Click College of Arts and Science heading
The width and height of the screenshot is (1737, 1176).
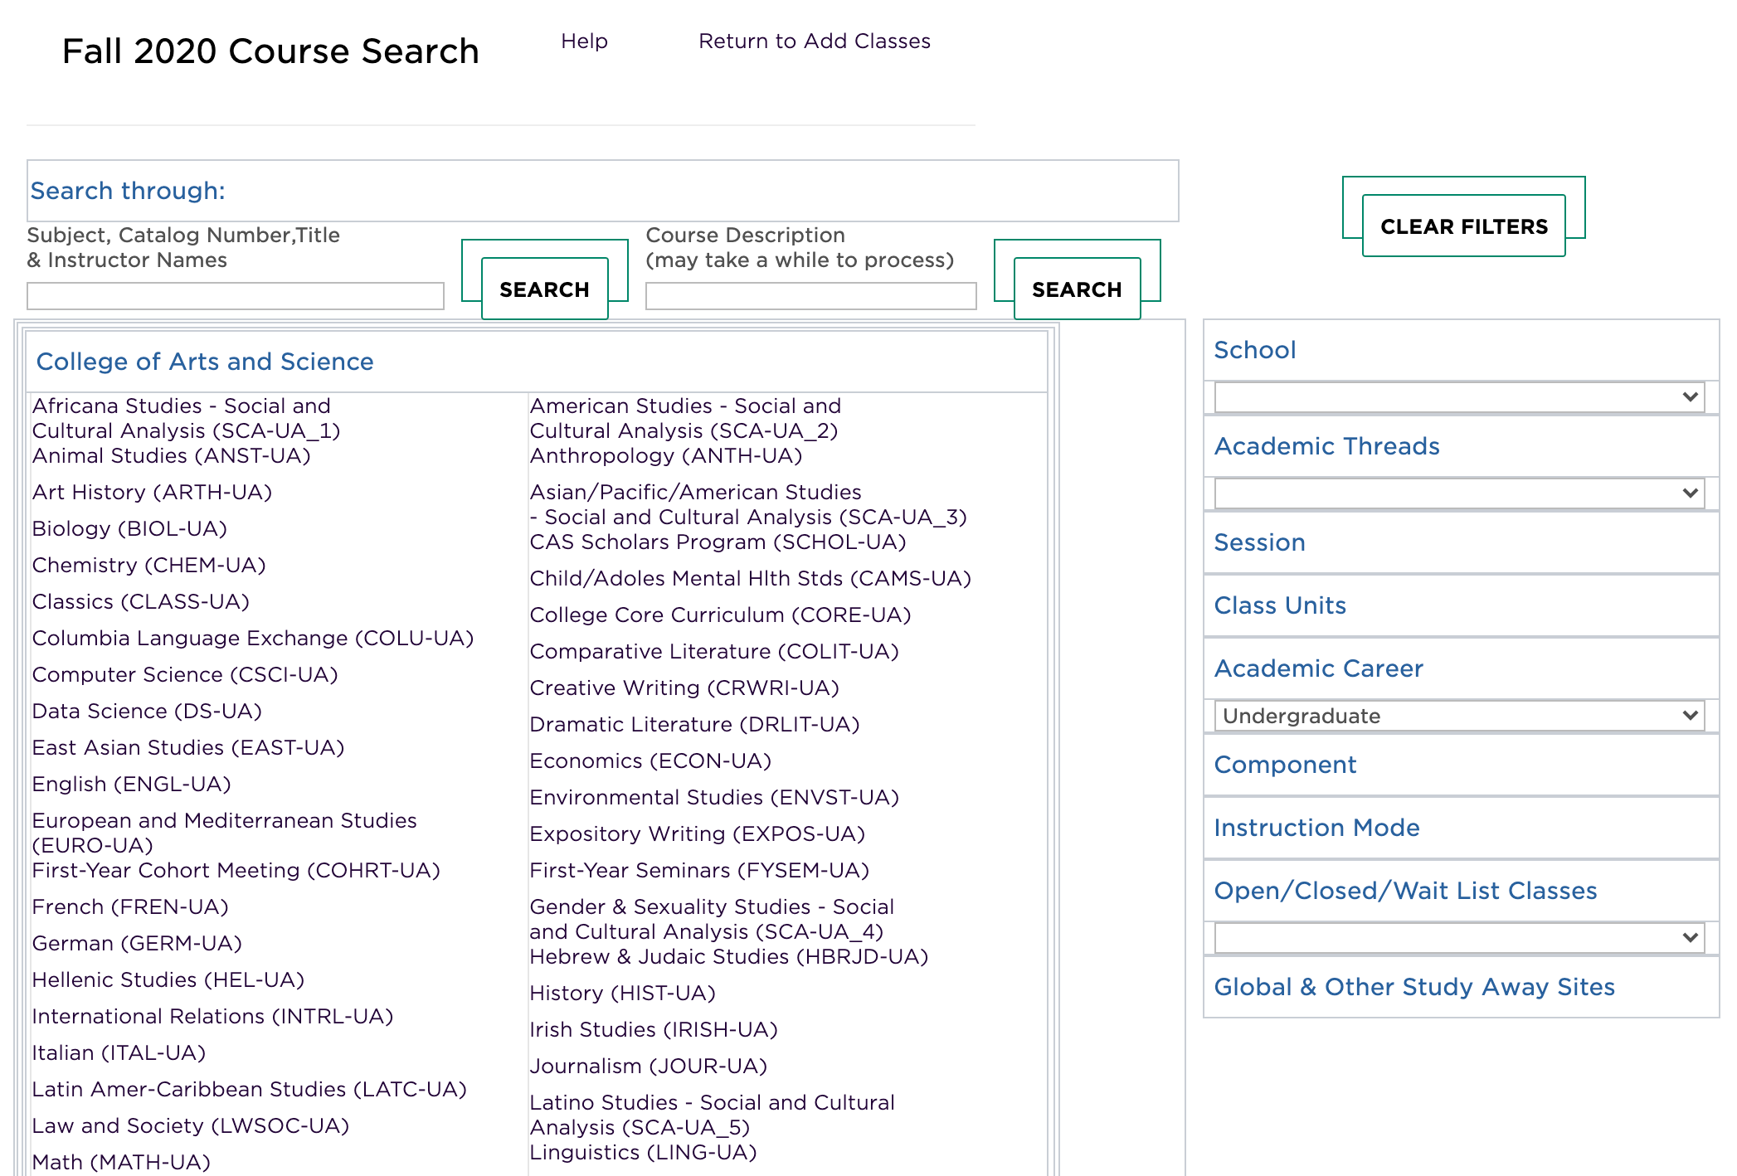click(205, 362)
